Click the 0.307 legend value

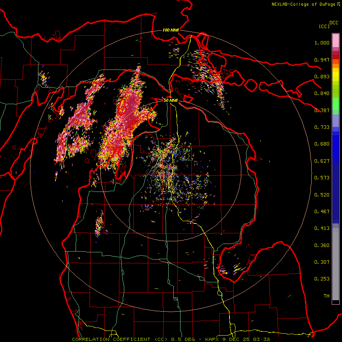[x=322, y=262]
